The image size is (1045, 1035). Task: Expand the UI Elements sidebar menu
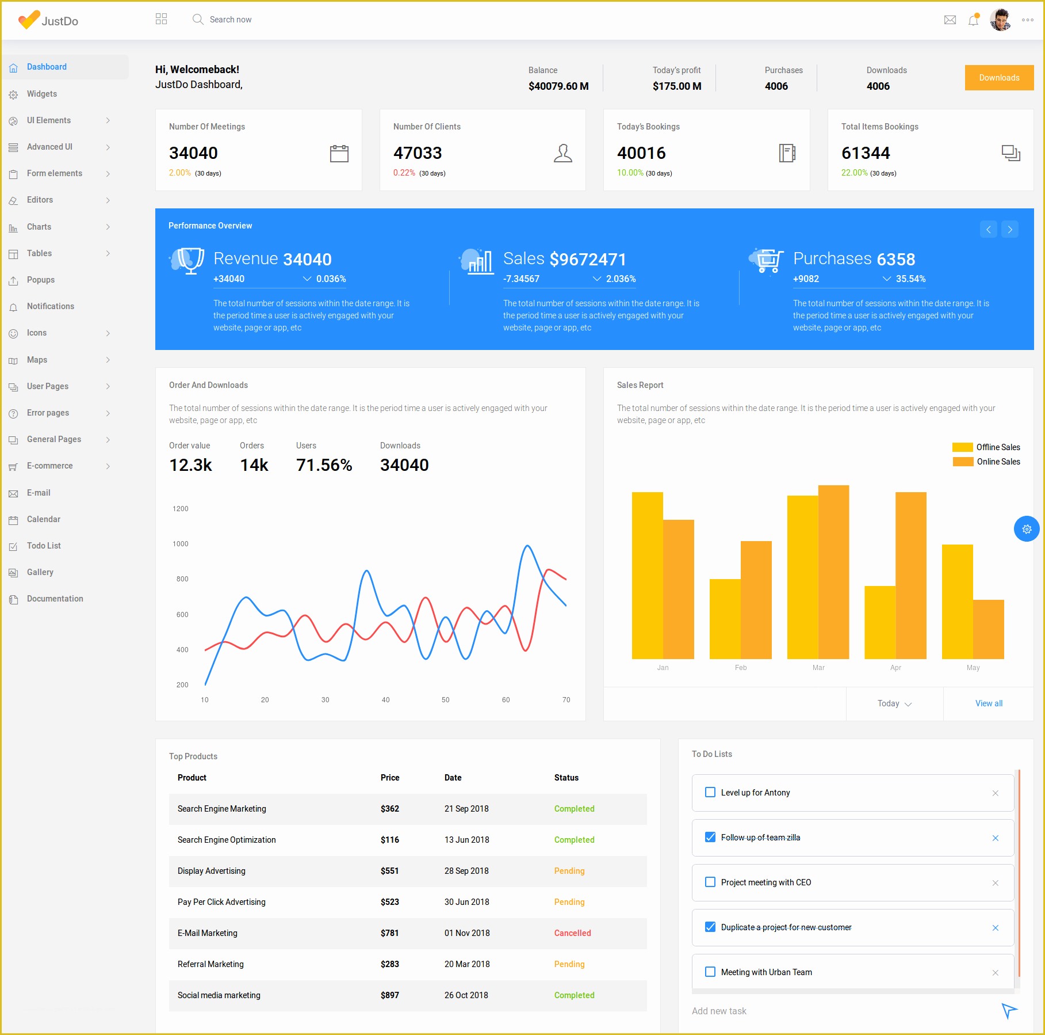click(64, 120)
